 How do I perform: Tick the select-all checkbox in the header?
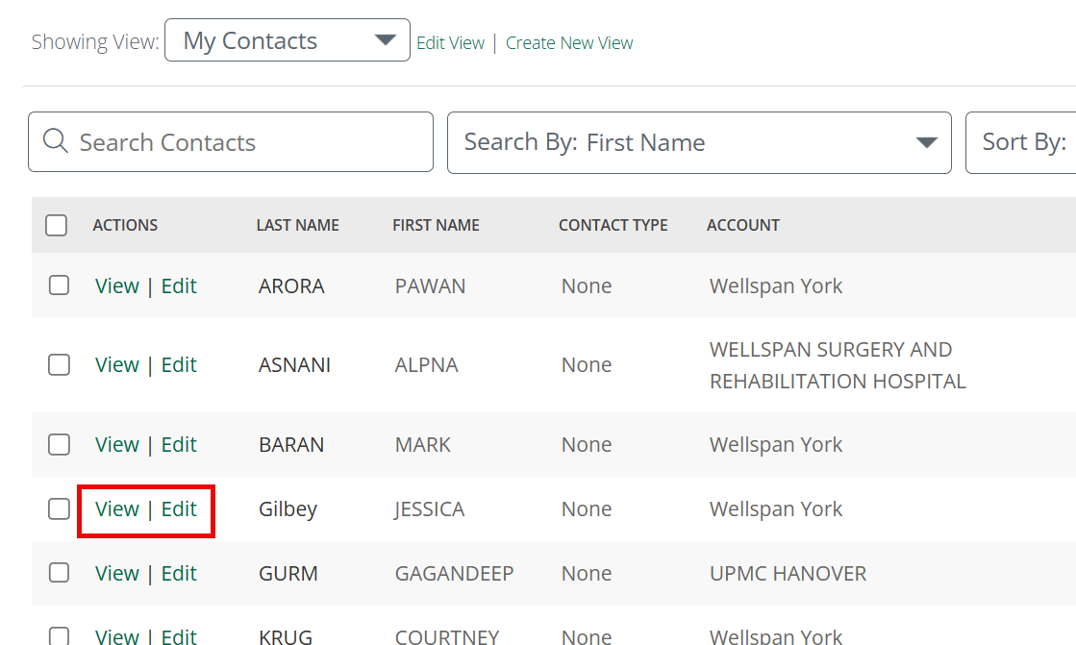pyautogui.click(x=57, y=225)
